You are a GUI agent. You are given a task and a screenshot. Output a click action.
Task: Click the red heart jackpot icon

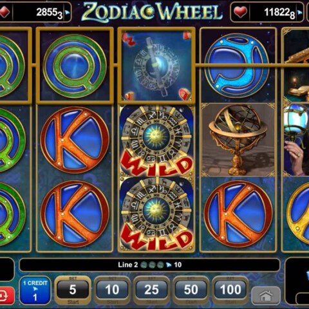click(x=240, y=12)
